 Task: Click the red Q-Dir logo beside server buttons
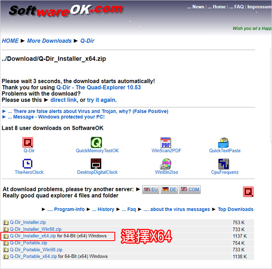[248, 192]
